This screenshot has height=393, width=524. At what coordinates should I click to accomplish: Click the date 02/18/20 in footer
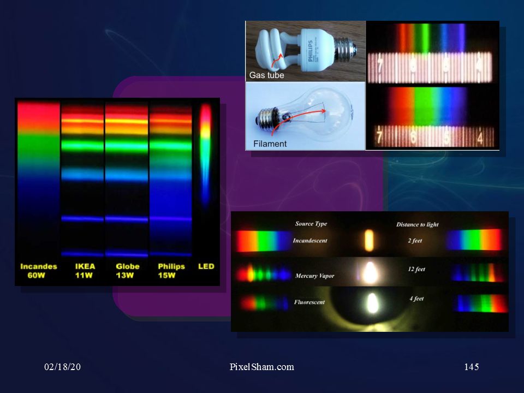click(x=62, y=367)
